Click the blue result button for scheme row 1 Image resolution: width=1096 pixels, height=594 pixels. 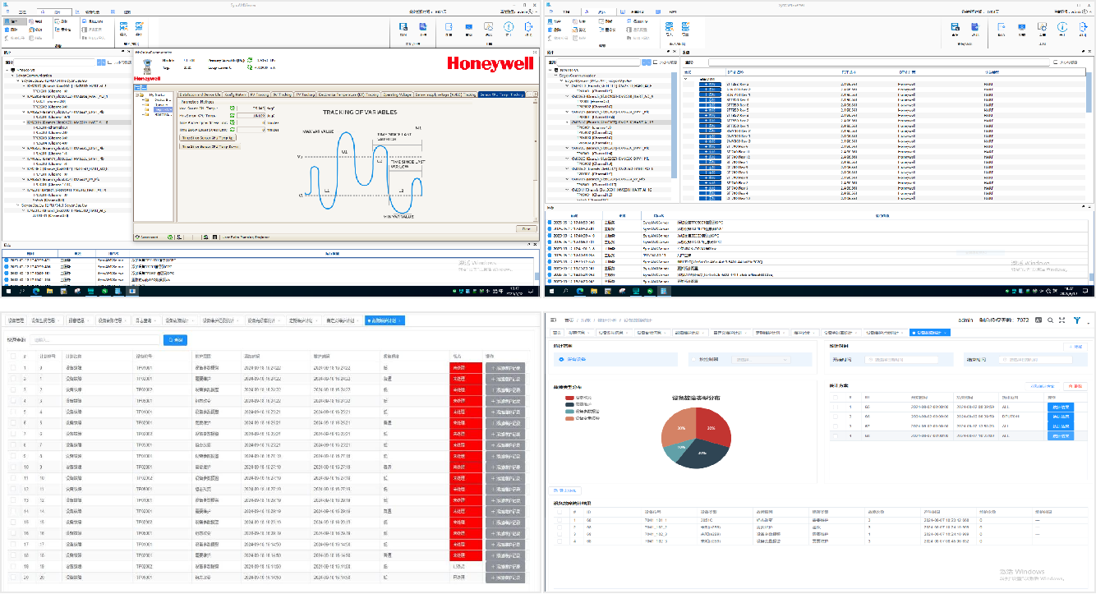[1061, 407]
